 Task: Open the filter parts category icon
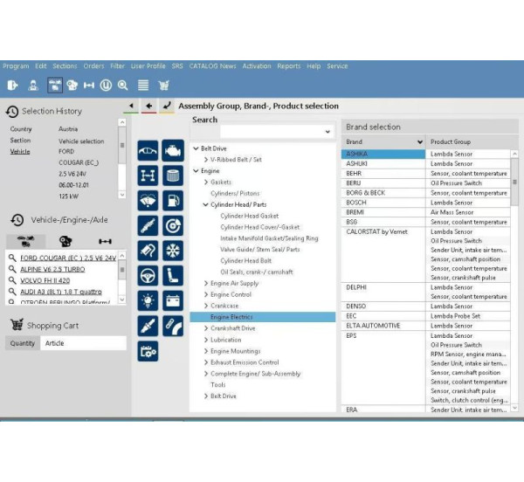tap(173, 175)
